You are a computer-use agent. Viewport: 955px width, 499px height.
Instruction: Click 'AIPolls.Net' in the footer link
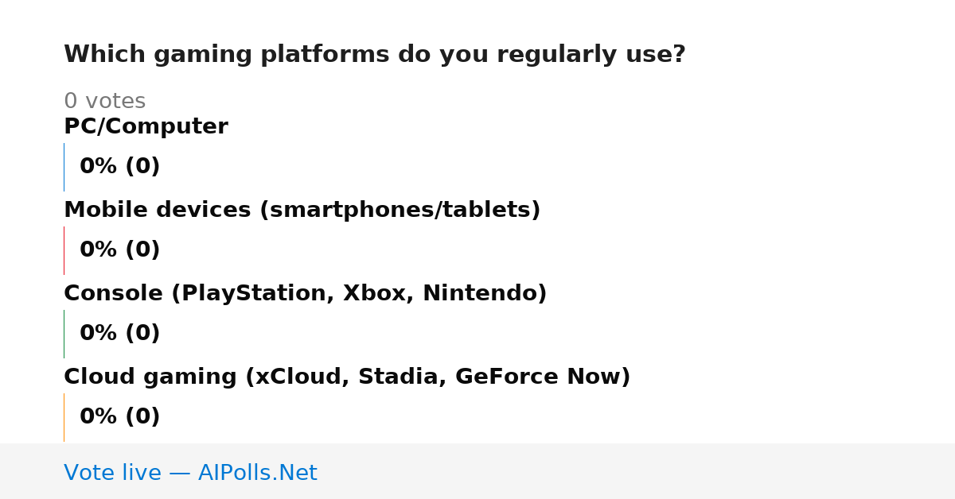257,474
